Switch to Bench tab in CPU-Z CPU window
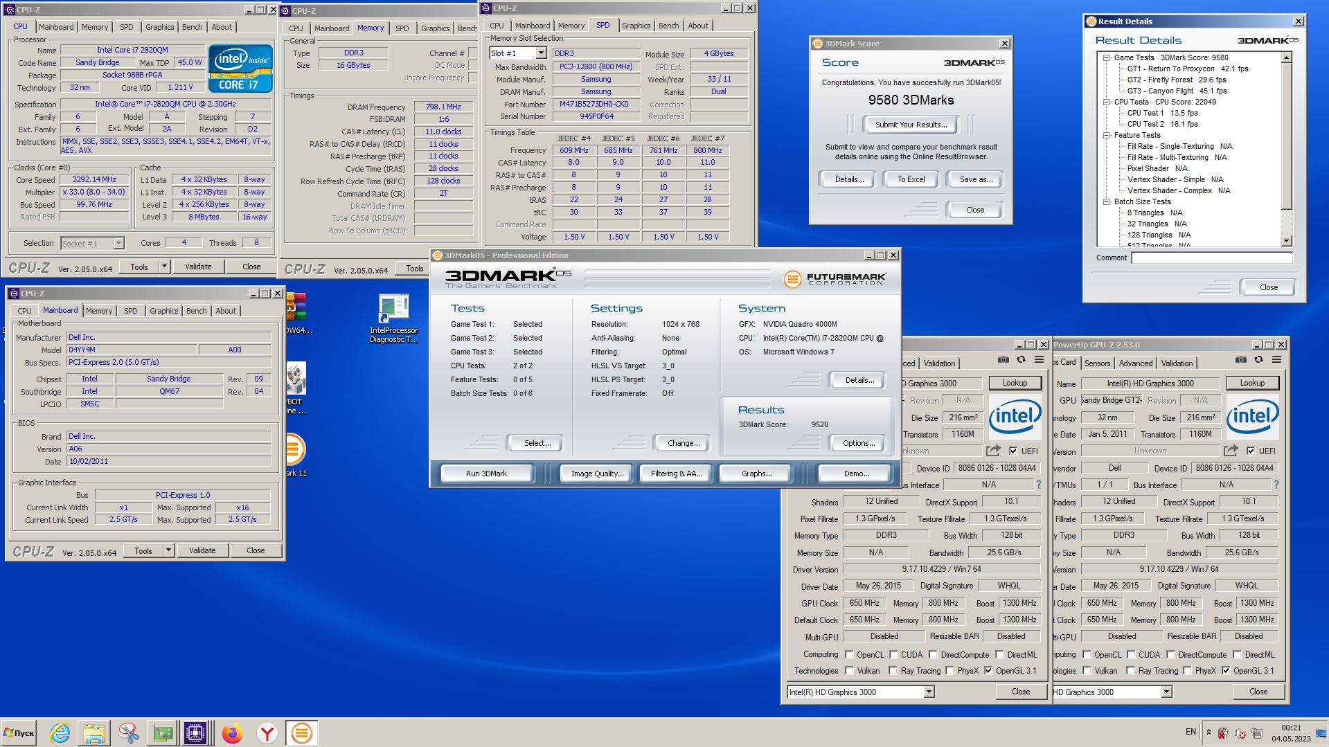The image size is (1329, 747). pyautogui.click(x=192, y=27)
